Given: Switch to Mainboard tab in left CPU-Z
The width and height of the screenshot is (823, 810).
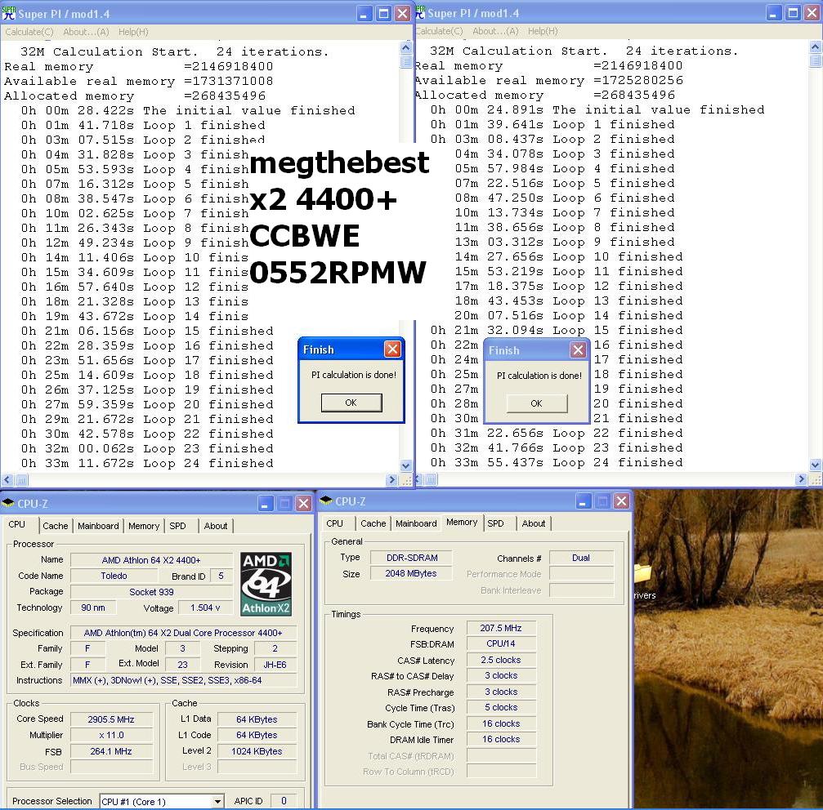Looking at the screenshot, I should click(x=98, y=526).
